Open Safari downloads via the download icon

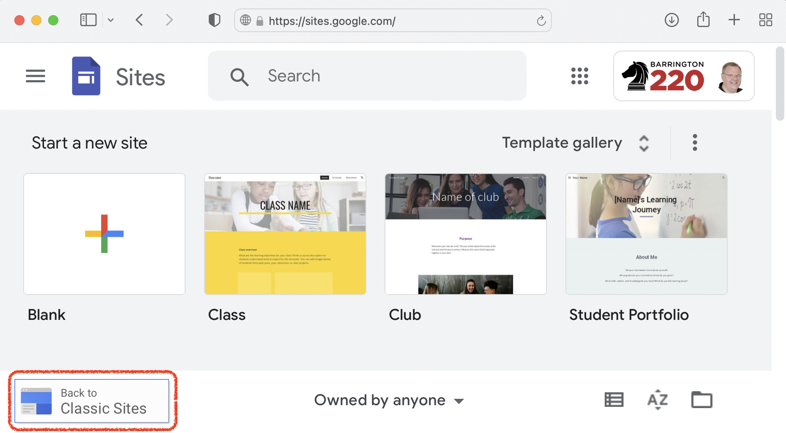point(671,20)
